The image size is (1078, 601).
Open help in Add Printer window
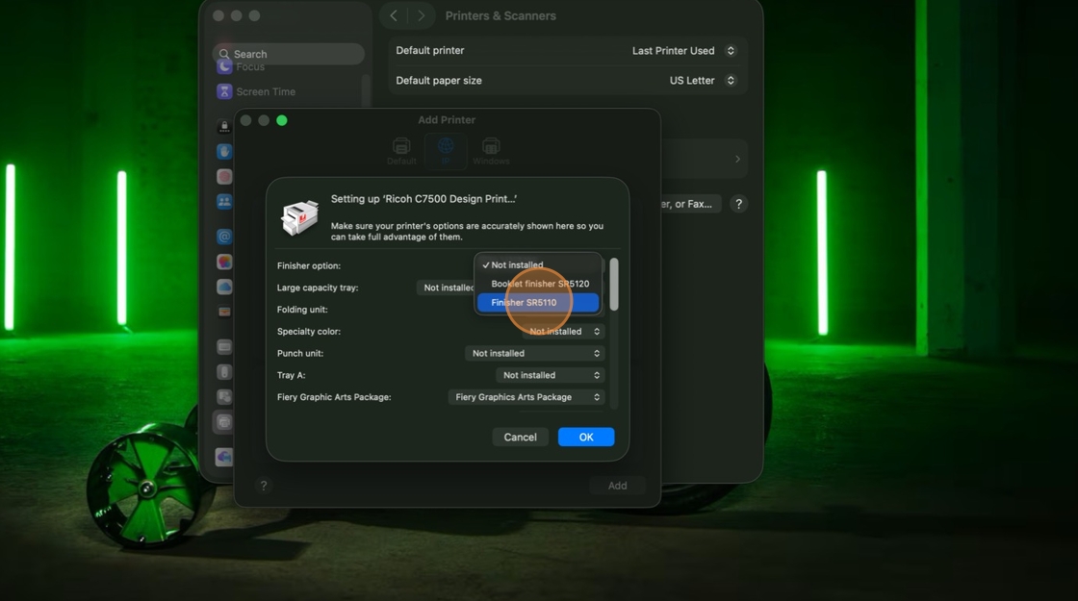coord(264,486)
